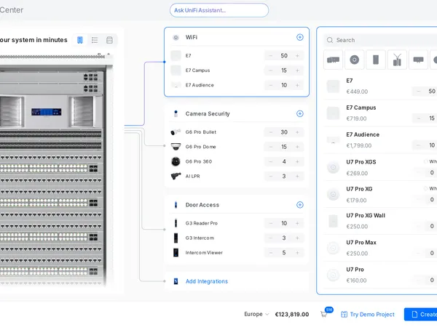Select the U7 Pro €160.00 product

click(380, 275)
